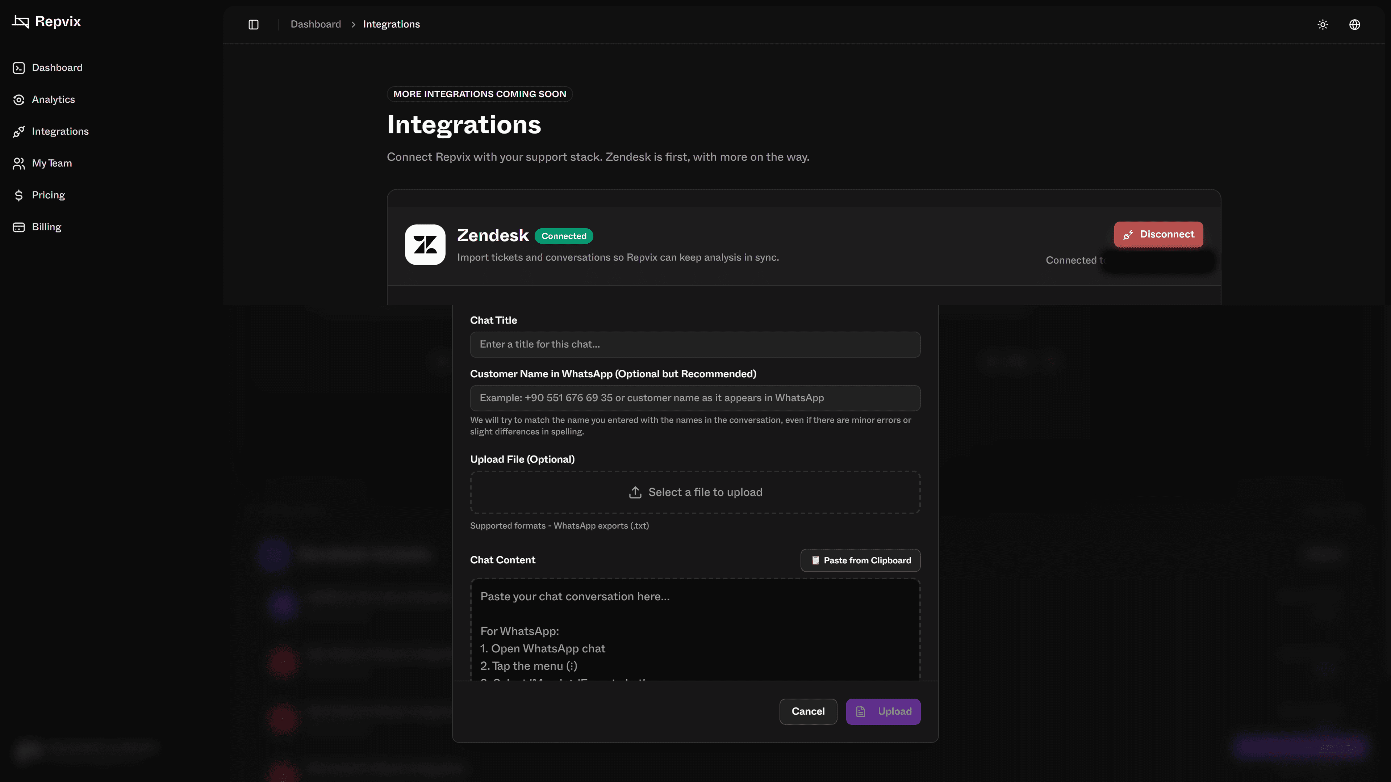Toggle light mode with the sun icon

(x=1323, y=24)
